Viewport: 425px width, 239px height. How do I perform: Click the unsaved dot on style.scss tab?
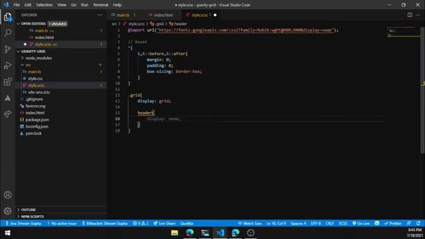[215, 15]
